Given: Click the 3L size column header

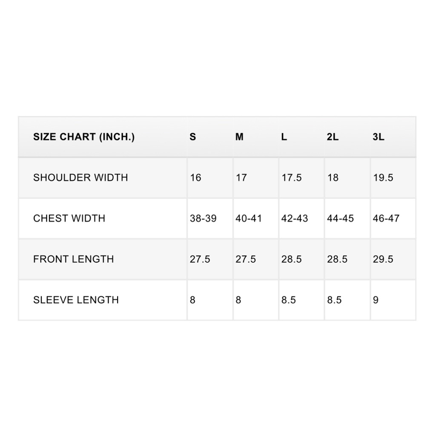Looking at the screenshot, I should [379, 137].
